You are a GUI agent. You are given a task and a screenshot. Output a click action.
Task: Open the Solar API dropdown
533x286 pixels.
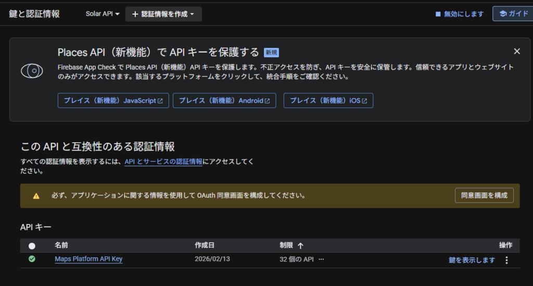point(103,14)
